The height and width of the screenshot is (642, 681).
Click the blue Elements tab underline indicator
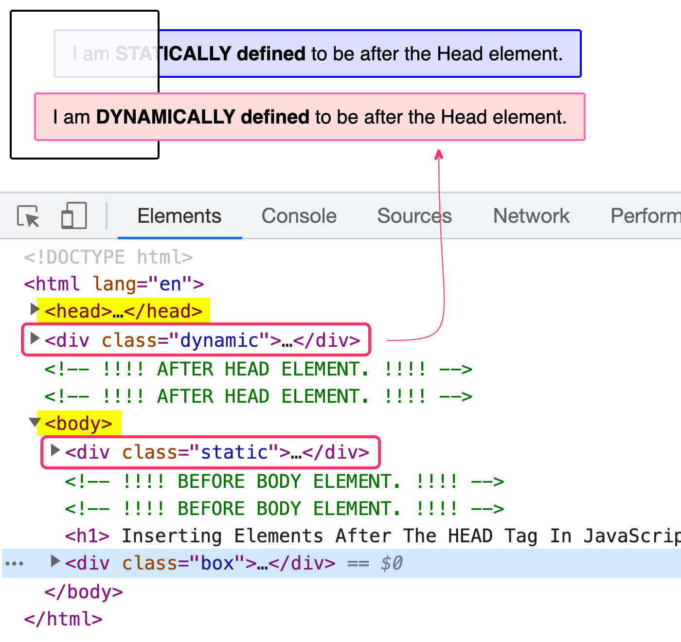[179, 238]
